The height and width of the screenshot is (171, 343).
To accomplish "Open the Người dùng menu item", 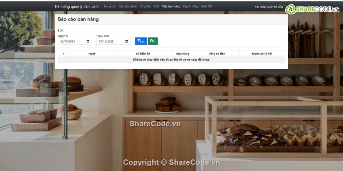I will [x=191, y=6].
